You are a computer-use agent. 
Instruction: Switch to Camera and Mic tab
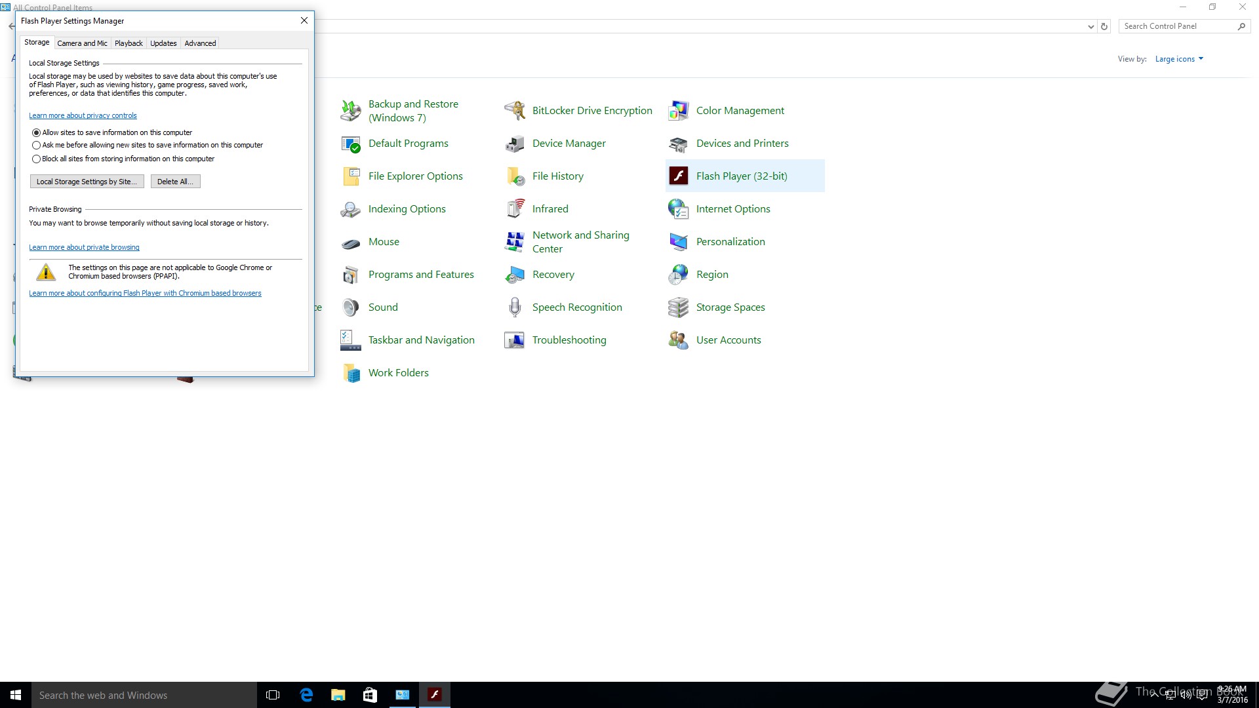(x=82, y=43)
